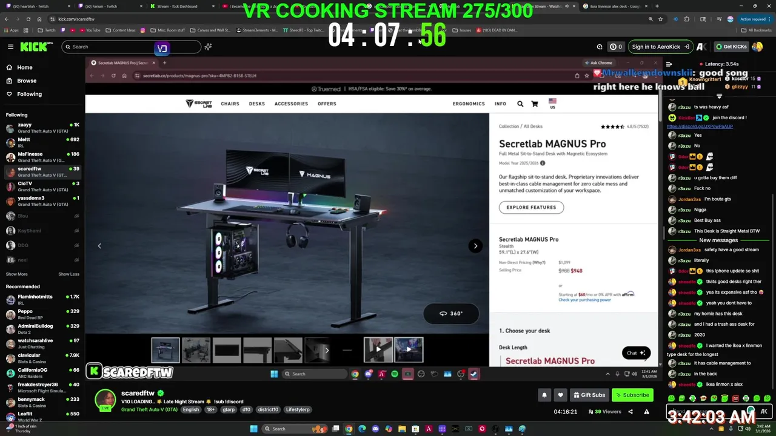Open the All Bookmarks folder
Screen dimensions: 776x436
[757, 30]
